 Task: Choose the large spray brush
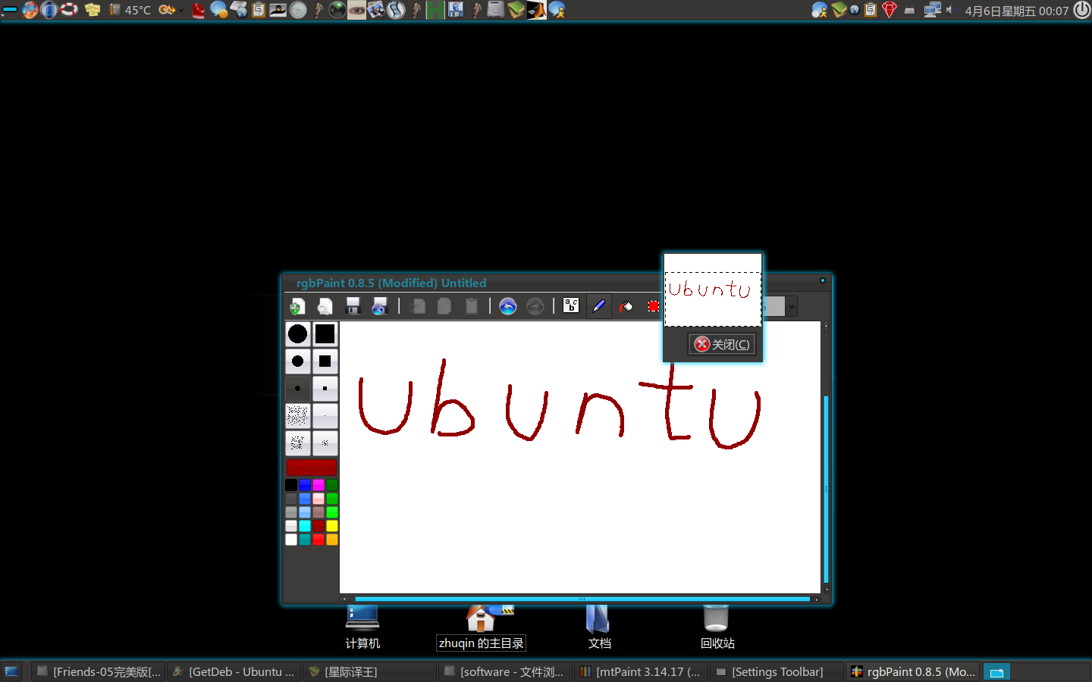[x=298, y=415]
